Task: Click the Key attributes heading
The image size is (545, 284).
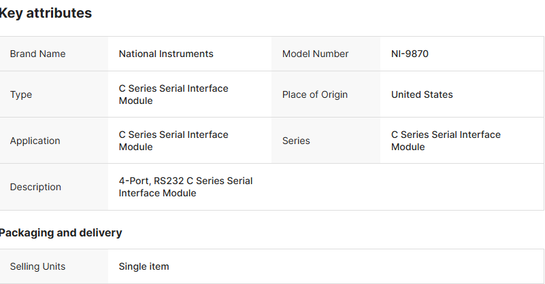Action: 46,13
